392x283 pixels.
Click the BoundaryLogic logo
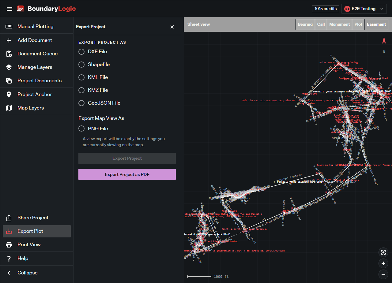tap(46, 9)
